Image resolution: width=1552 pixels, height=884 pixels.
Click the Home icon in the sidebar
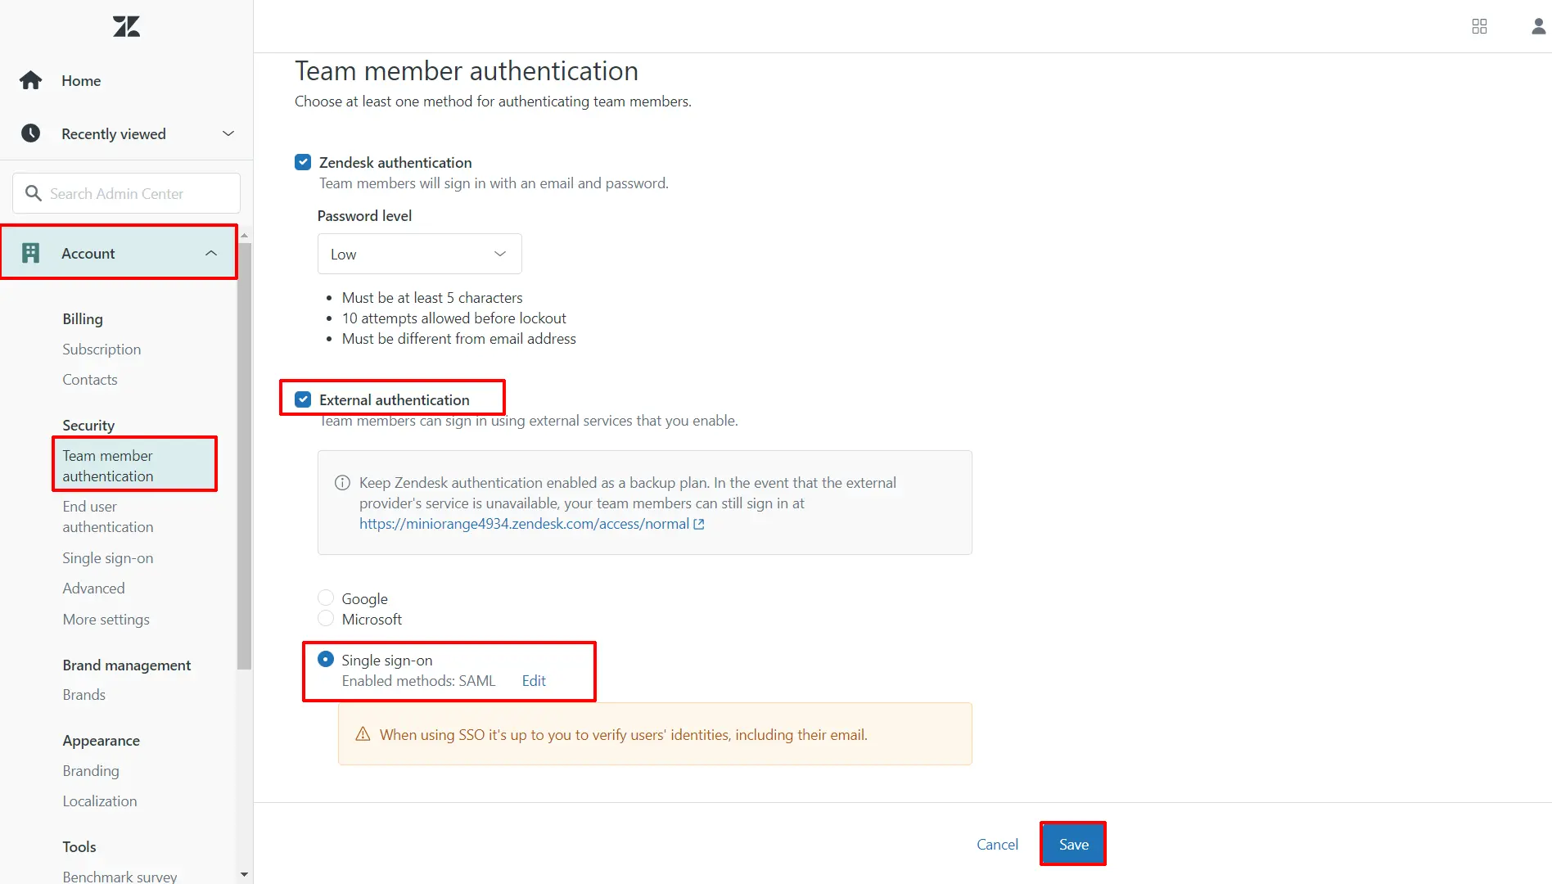point(30,79)
